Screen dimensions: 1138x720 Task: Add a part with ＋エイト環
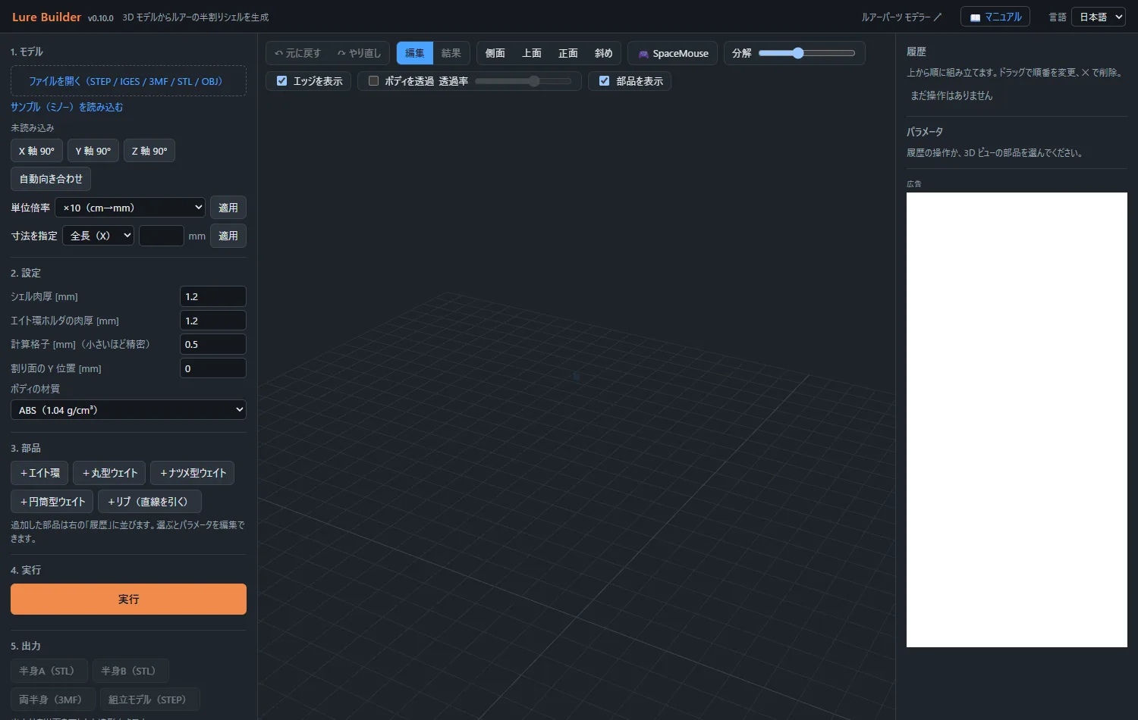pos(39,473)
